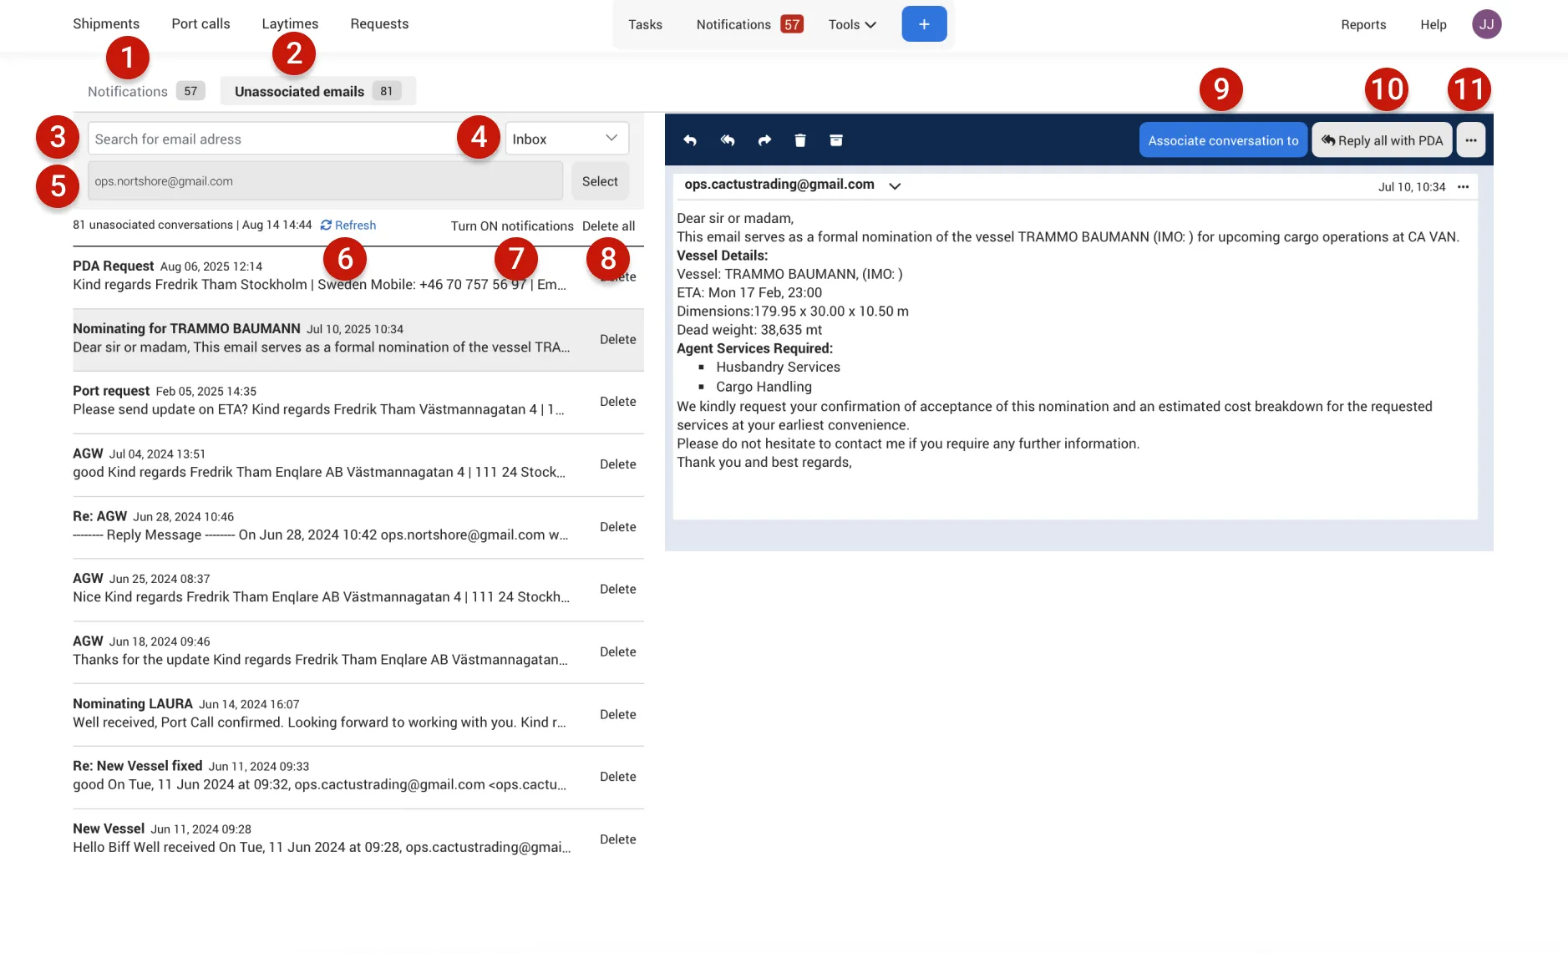Open the Reports page
Screen dimensions: 1568x953
(x=1363, y=25)
